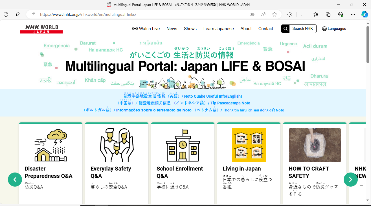Open the translate page icon in address bar
Screen dimensions: 371x206
[x=252, y=14]
